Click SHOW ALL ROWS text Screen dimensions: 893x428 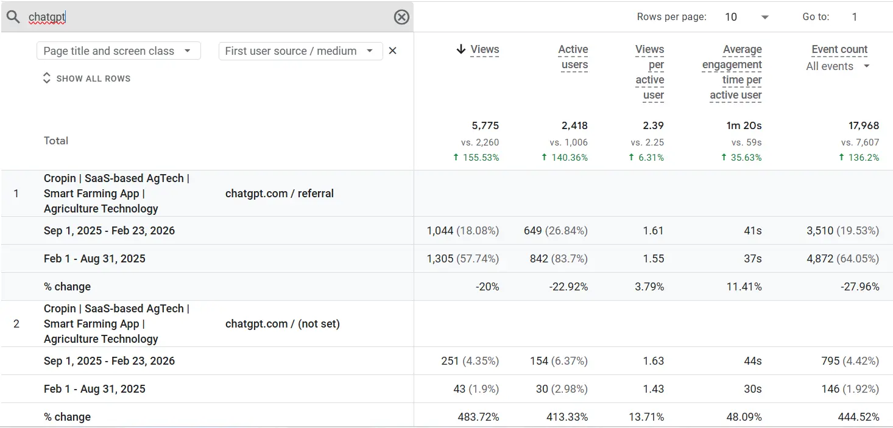93,79
